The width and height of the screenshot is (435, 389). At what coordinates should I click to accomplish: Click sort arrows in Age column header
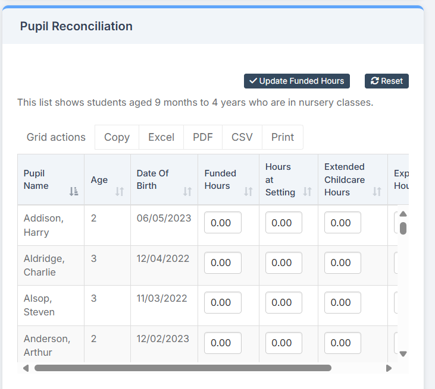coord(120,191)
